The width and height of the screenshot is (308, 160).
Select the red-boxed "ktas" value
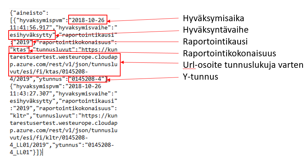click(x=20, y=50)
